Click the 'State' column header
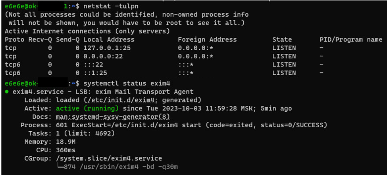Viewport: 387px width, 175px height. (x=282, y=39)
